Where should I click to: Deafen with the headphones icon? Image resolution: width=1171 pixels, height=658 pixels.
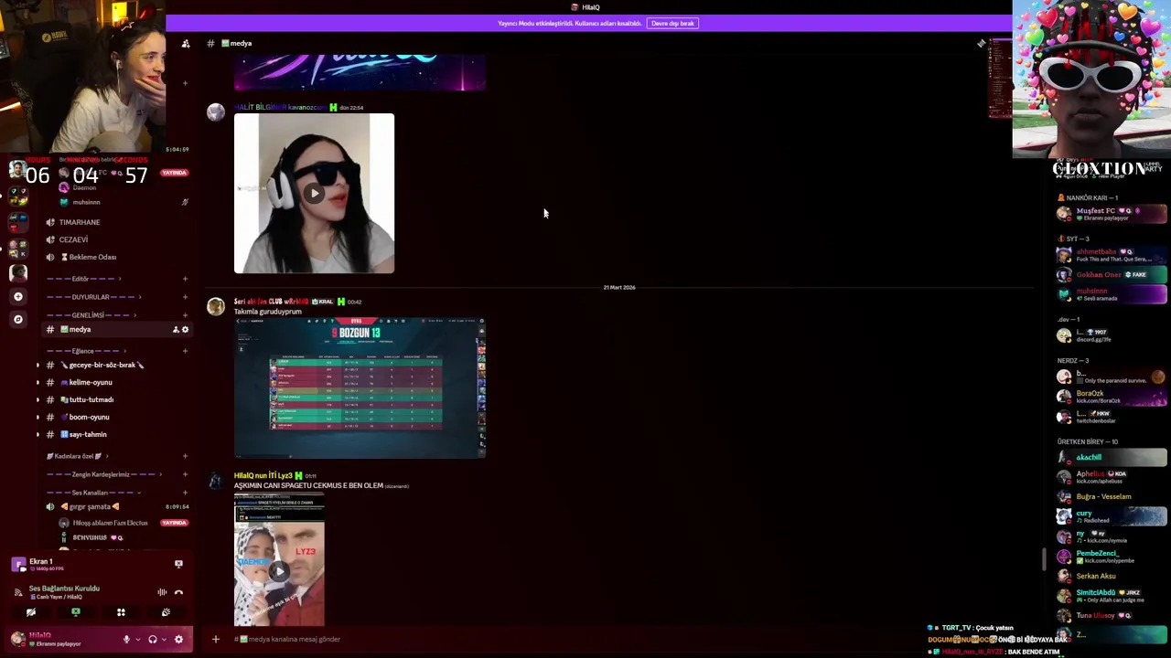tap(153, 640)
